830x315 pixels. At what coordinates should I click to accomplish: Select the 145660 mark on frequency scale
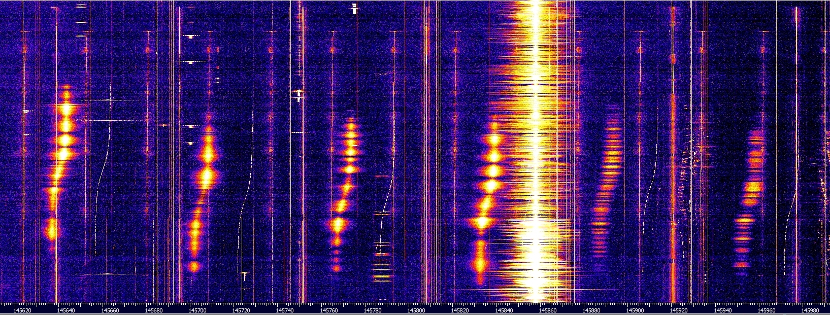pyautogui.click(x=110, y=309)
